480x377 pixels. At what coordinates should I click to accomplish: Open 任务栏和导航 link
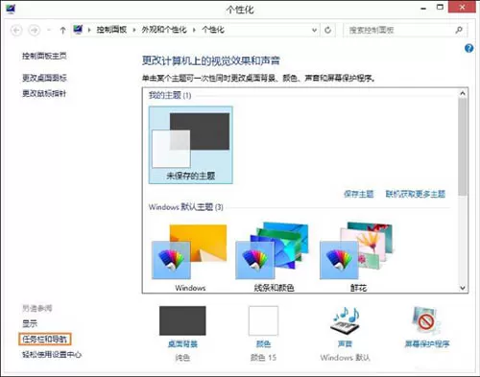[45, 339]
